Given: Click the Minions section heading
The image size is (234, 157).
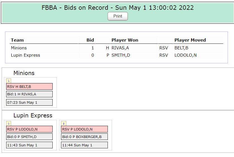Looking at the screenshot, I should tap(24, 73).
